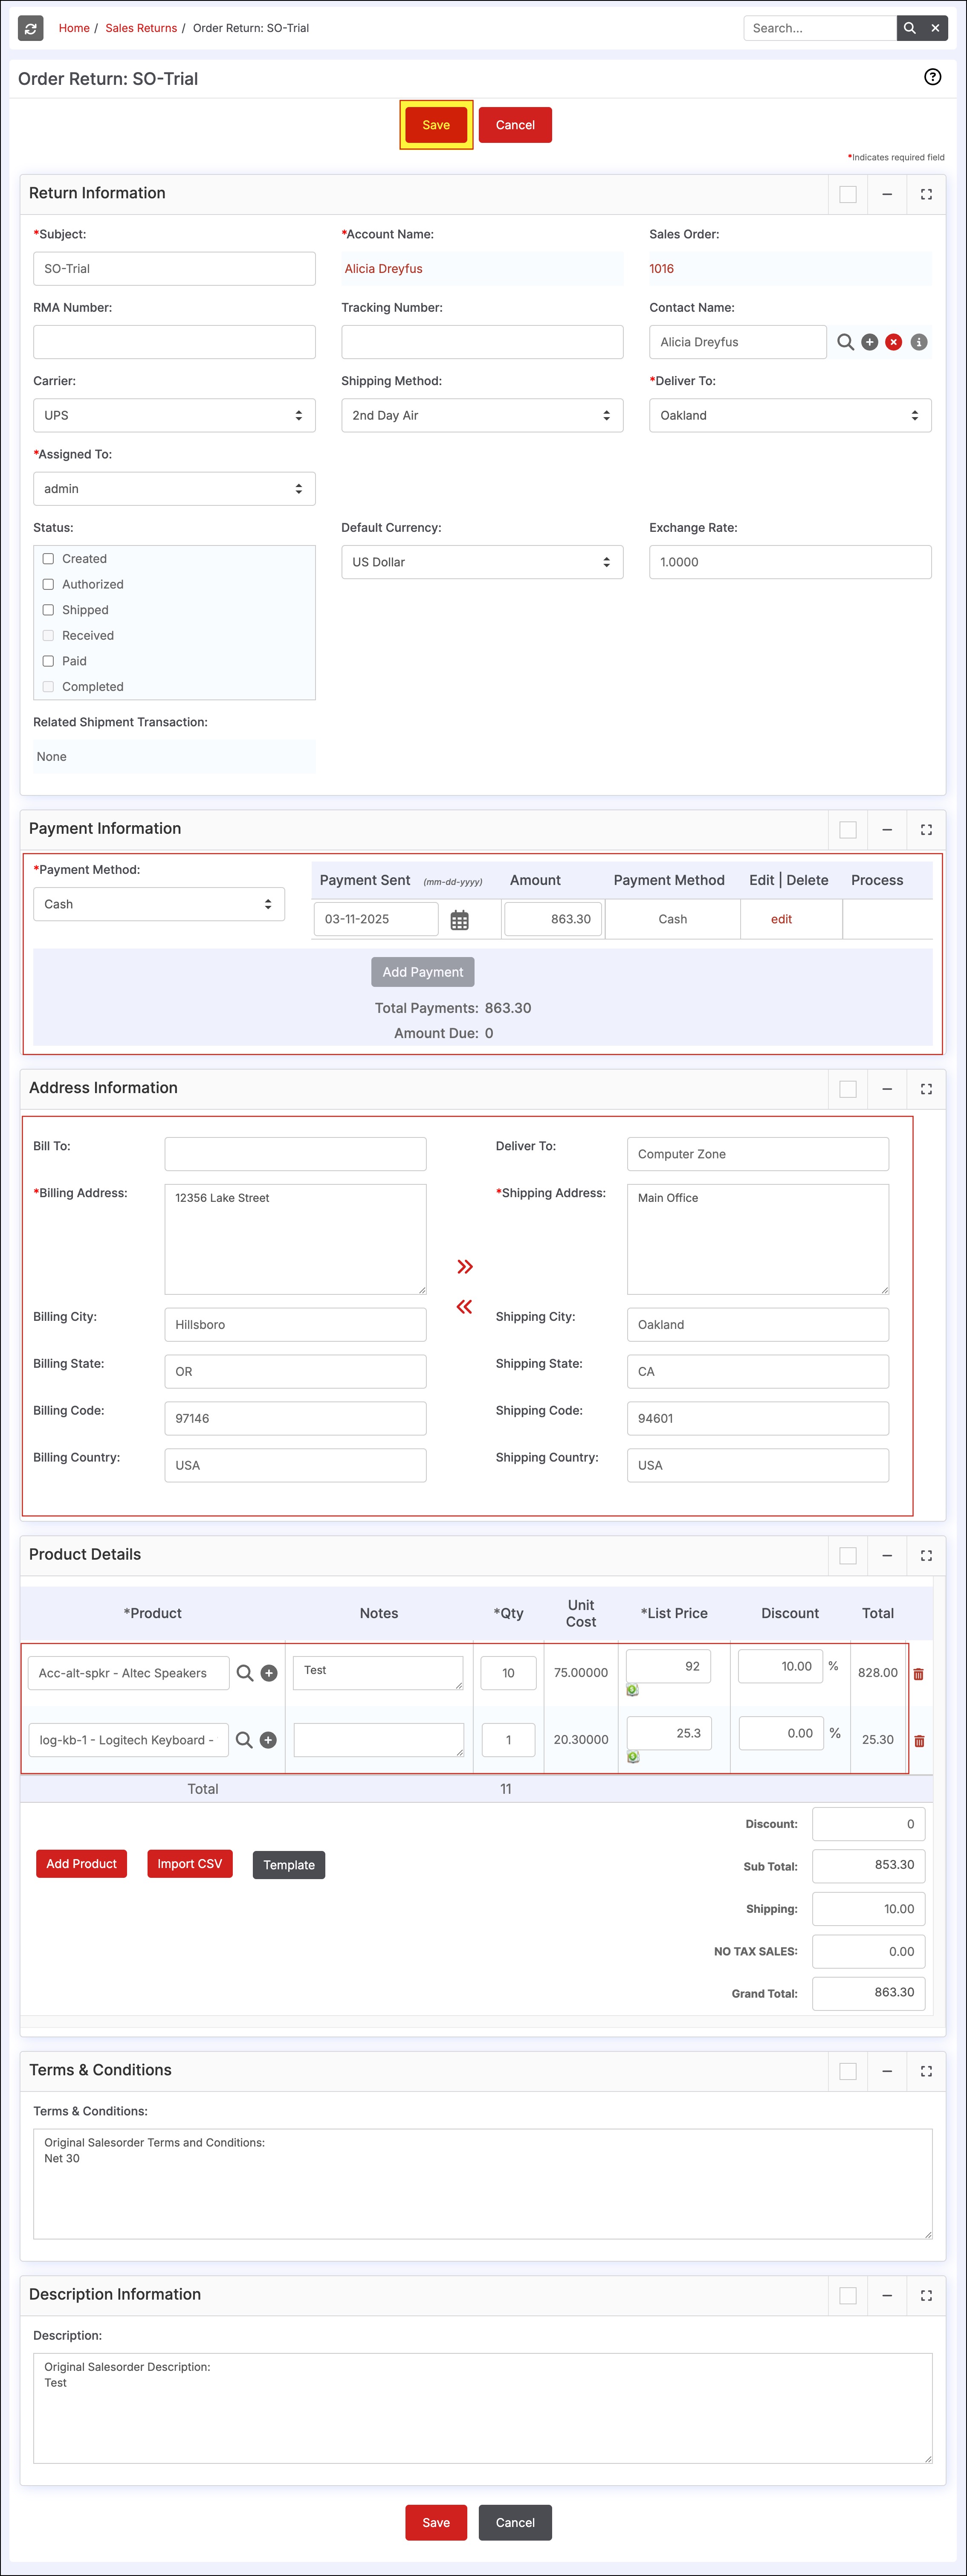967x2576 pixels.
Task: Expand Payment Information to fullscreen
Action: 926,830
